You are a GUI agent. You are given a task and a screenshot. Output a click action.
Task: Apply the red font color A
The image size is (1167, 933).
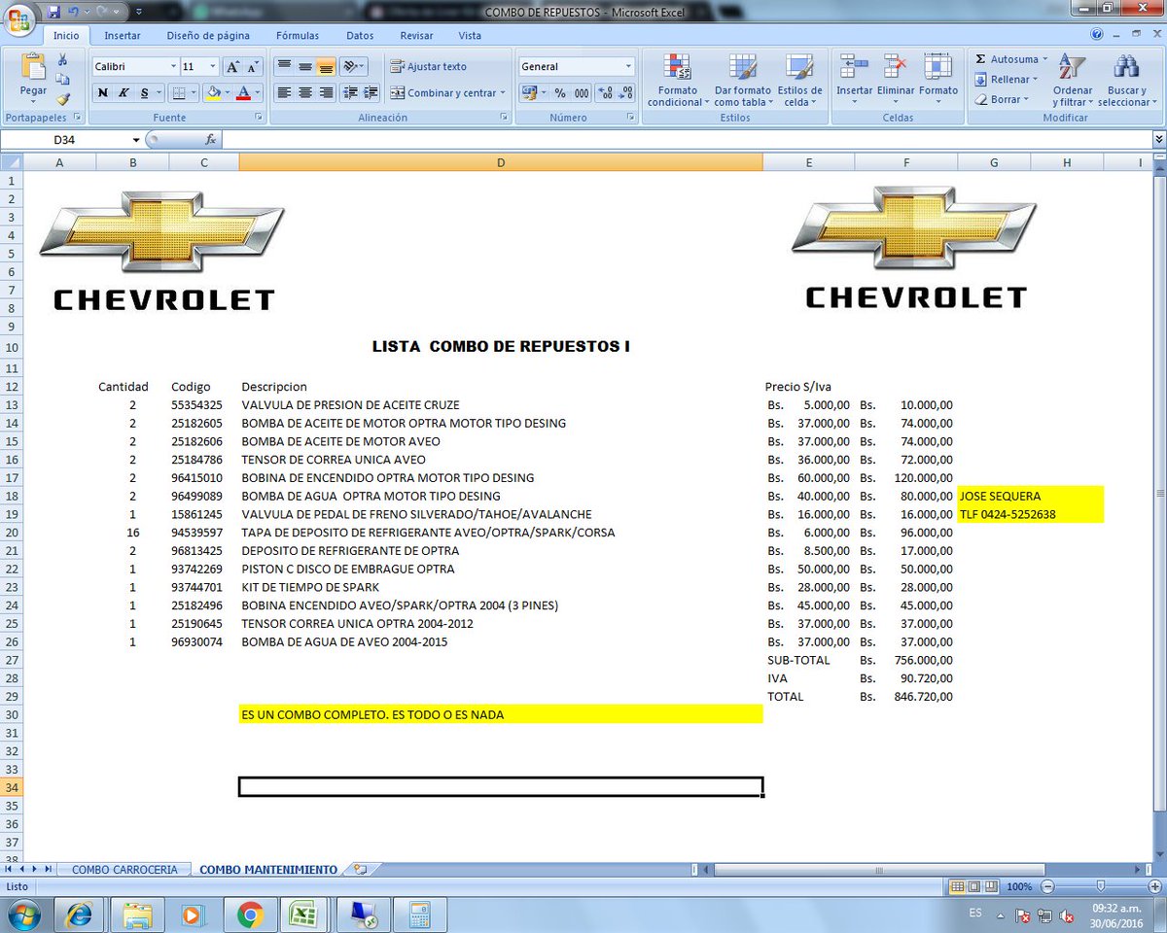pos(243,93)
